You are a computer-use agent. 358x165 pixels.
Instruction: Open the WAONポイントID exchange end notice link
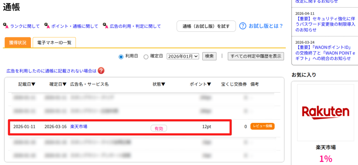click(325, 53)
